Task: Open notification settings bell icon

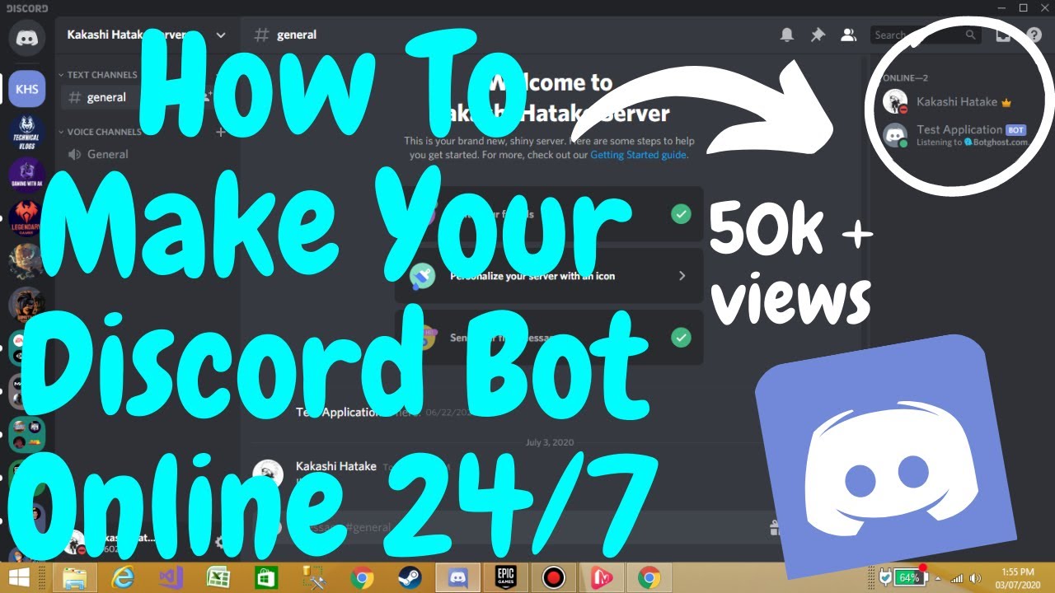Action: (x=787, y=35)
